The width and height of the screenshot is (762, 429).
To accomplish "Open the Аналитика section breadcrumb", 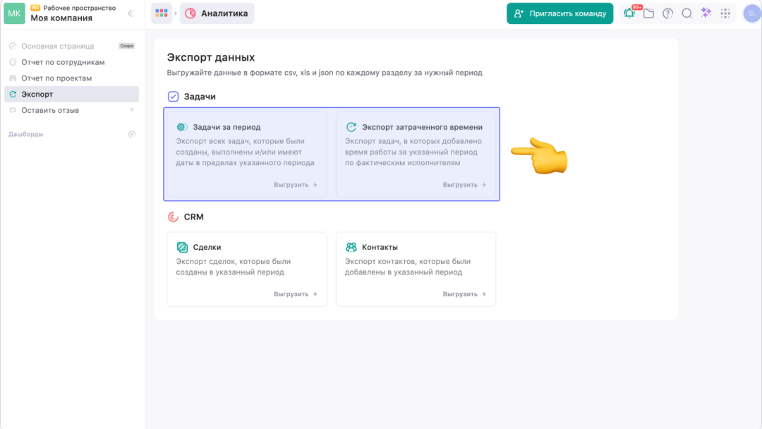I will [x=217, y=13].
